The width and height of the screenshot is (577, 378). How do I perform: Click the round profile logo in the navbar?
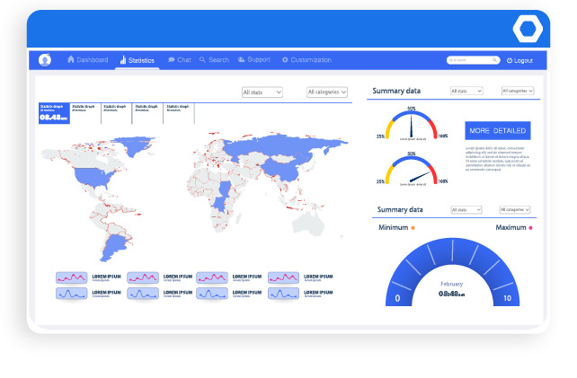[45, 60]
